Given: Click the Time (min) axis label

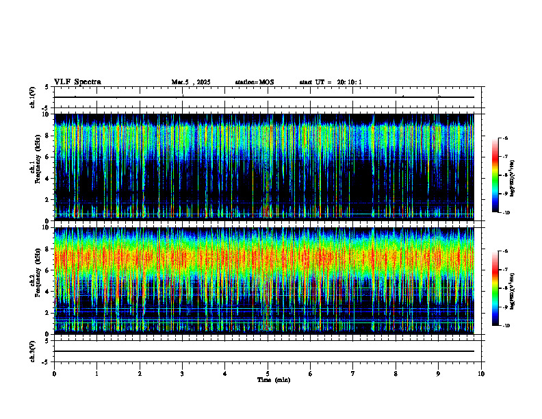Looking at the screenshot, I should tap(274, 380).
